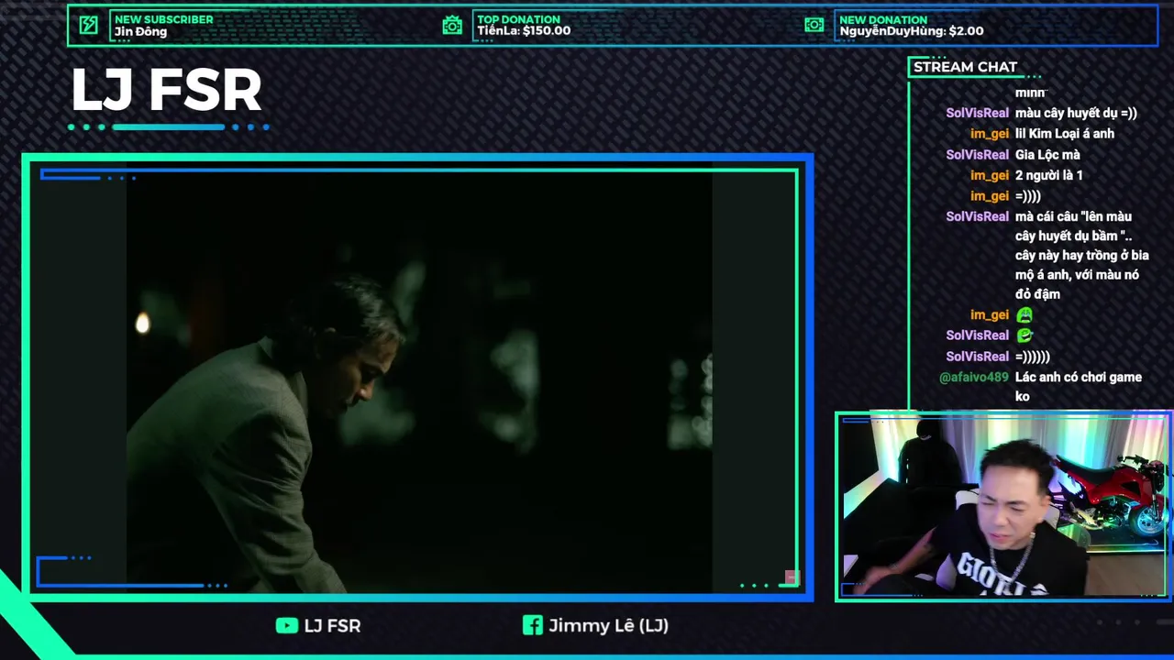Click new donation NguyễnDuyHùng: $2.00
This screenshot has height=660, width=1174.
pyautogui.click(x=912, y=31)
